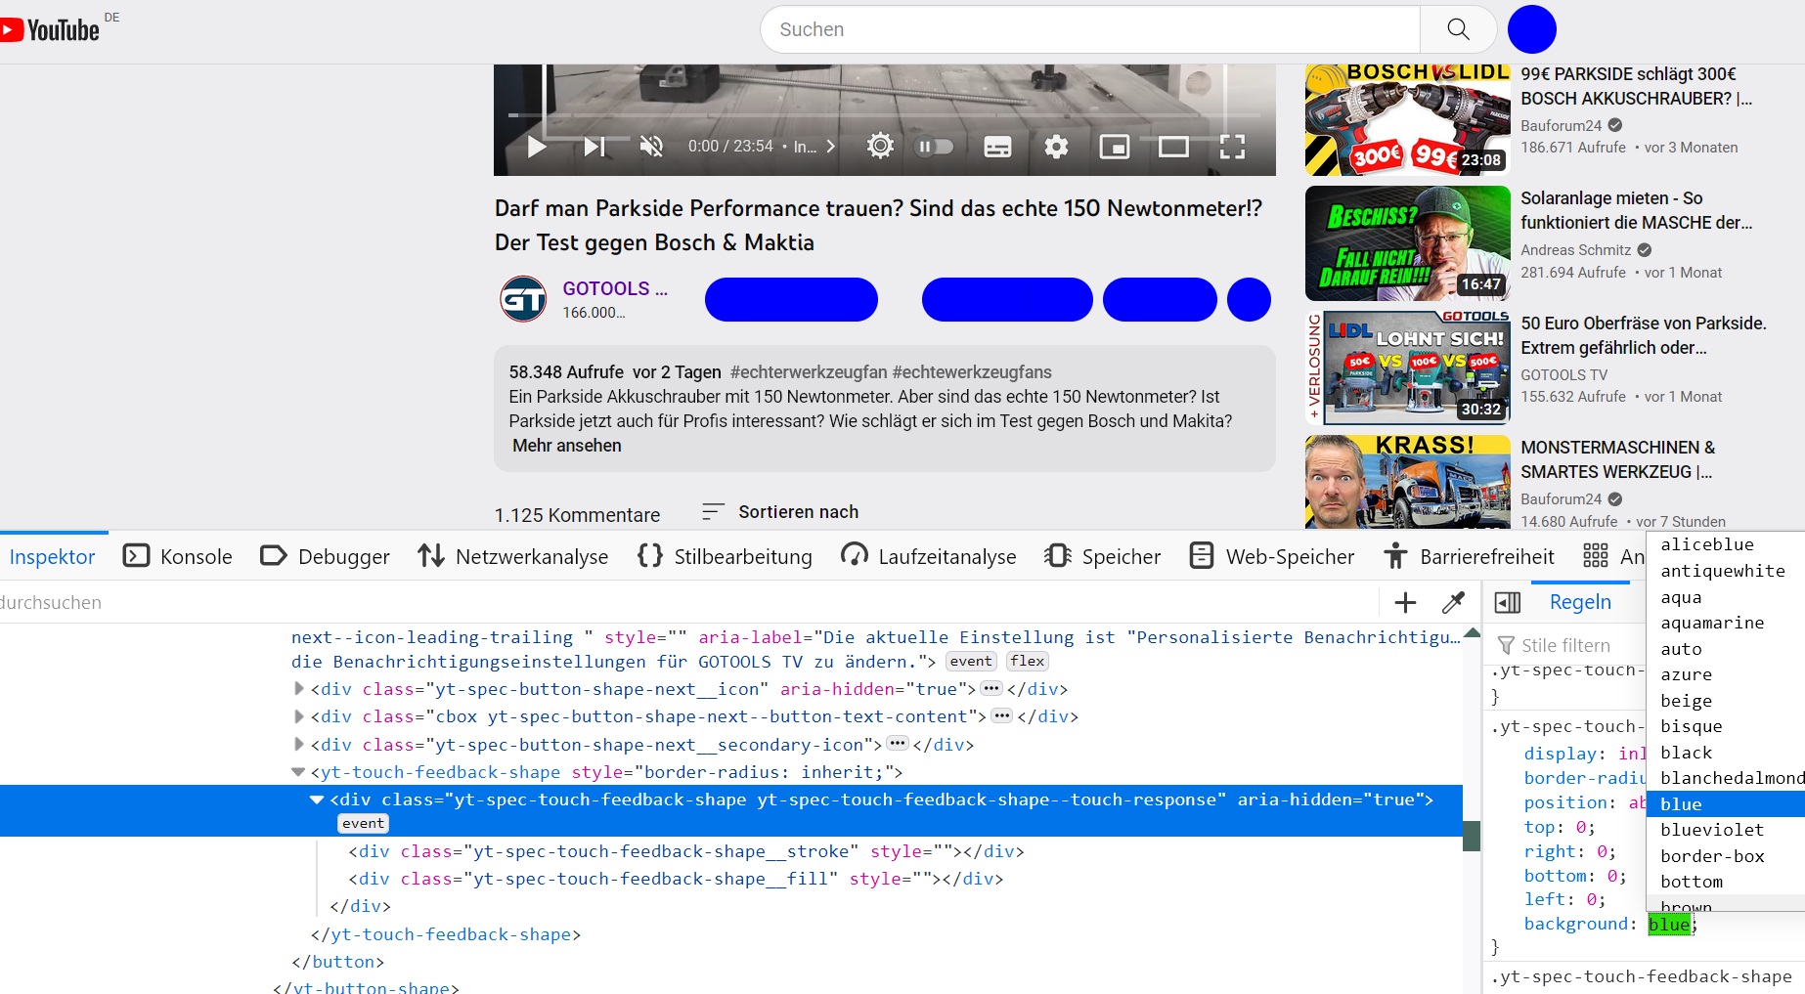This screenshot has width=1805, height=994.
Task: Click the markup panel scrollbar thumb
Action: (x=1472, y=836)
